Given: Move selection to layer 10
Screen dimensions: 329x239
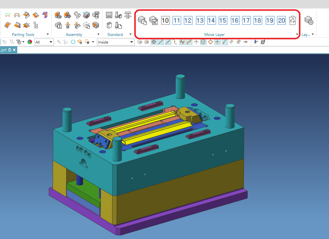Looking at the screenshot, I should pyautogui.click(x=165, y=20).
